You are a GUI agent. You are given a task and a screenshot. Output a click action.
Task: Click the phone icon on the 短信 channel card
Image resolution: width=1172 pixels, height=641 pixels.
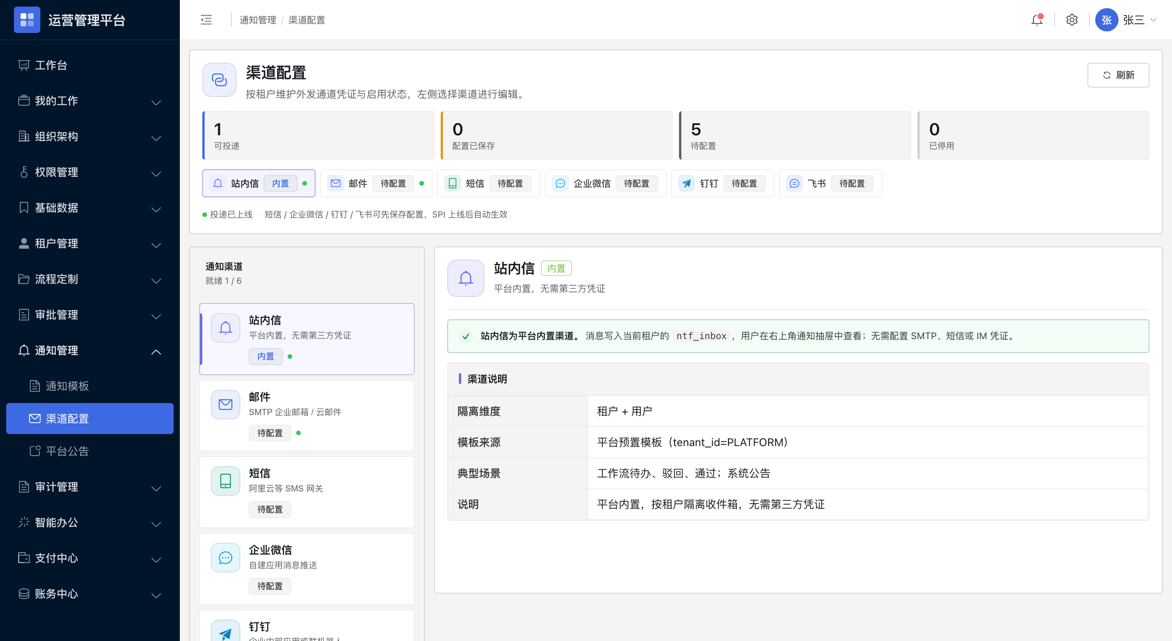pos(225,481)
